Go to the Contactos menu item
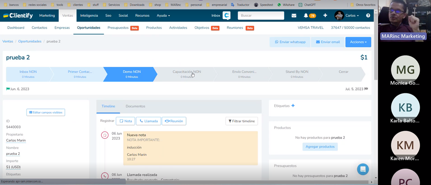431x185 pixels. click(x=39, y=28)
